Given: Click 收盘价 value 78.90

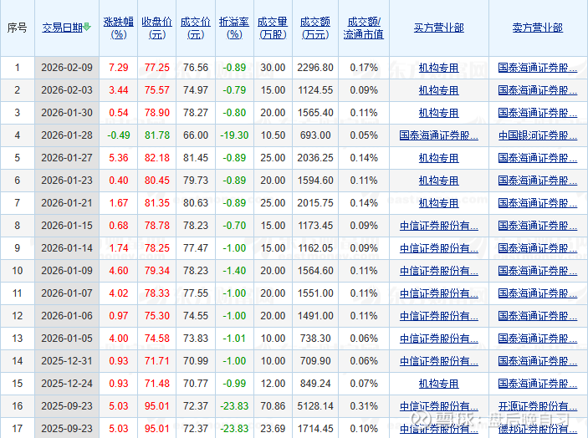Looking at the screenshot, I should click(157, 113).
